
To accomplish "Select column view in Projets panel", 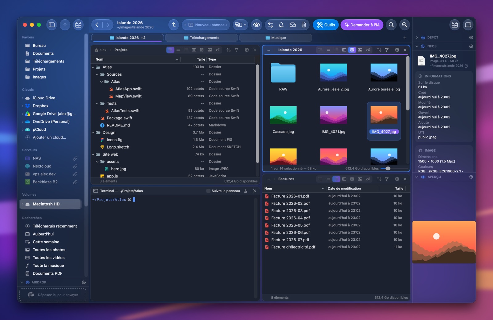I will click(194, 50).
